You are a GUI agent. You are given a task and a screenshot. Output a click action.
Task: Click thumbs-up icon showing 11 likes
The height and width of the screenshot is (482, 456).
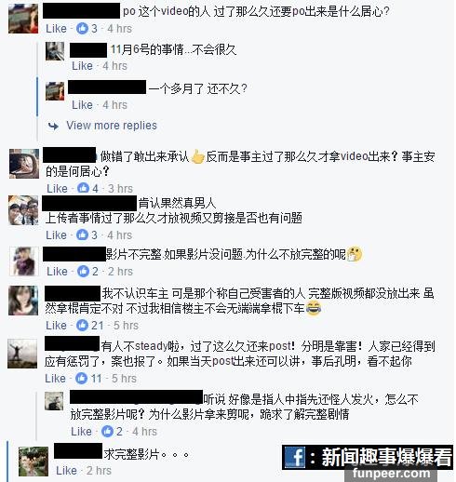tap(81, 378)
